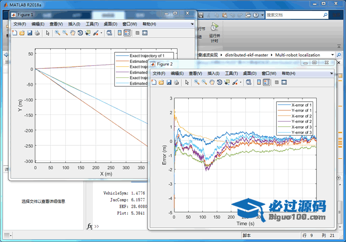Click 运行并计时 run and time button

[x=214, y=32]
